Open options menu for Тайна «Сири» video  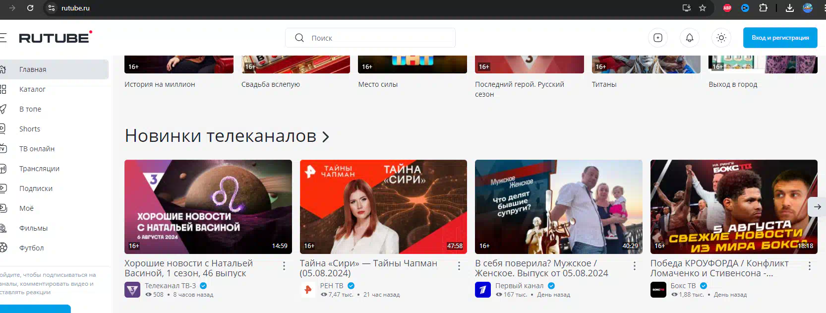(x=459, y=266)
